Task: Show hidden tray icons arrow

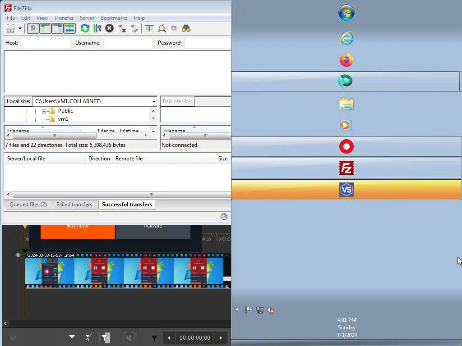Action: pyautogui.click(x=237, y=310)
